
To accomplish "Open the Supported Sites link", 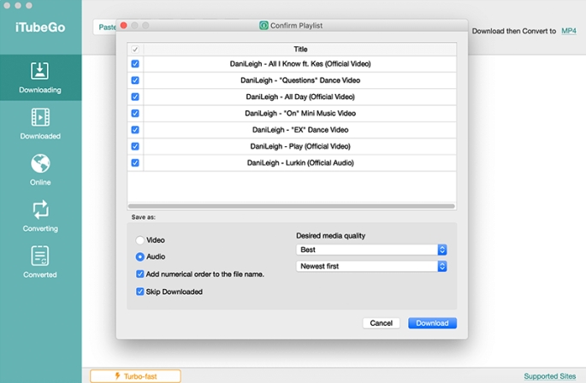I will pyautogui.click(x=550, y=376).
